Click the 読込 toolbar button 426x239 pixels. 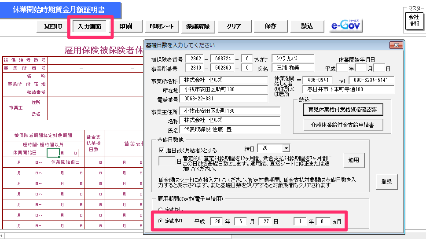tap(307, 26)
